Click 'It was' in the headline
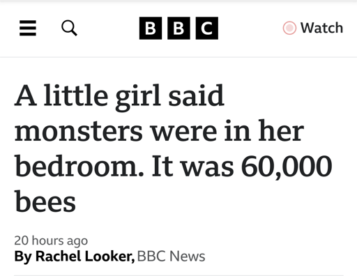The height and width of the screenshot is (276, 357). point(192,166)
